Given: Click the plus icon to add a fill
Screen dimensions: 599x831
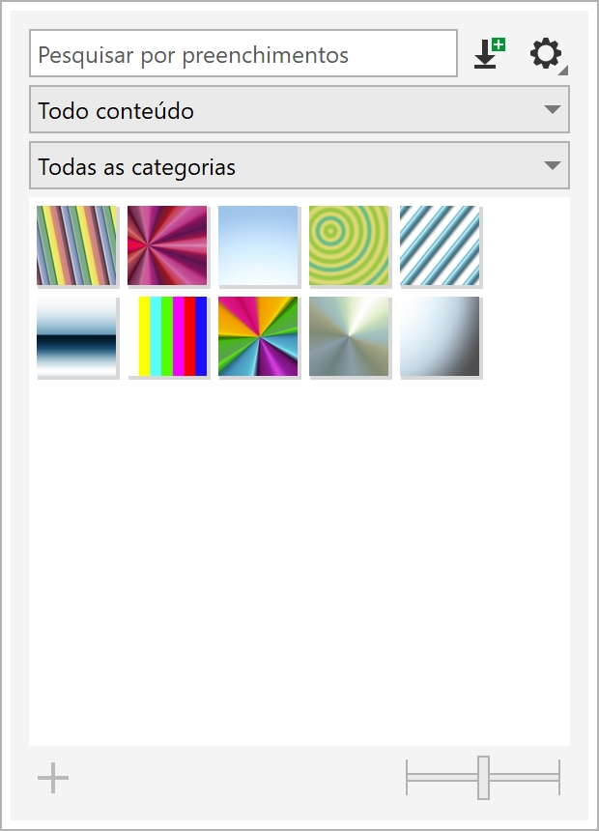Looking at the screenshot, I should point(53,778).
